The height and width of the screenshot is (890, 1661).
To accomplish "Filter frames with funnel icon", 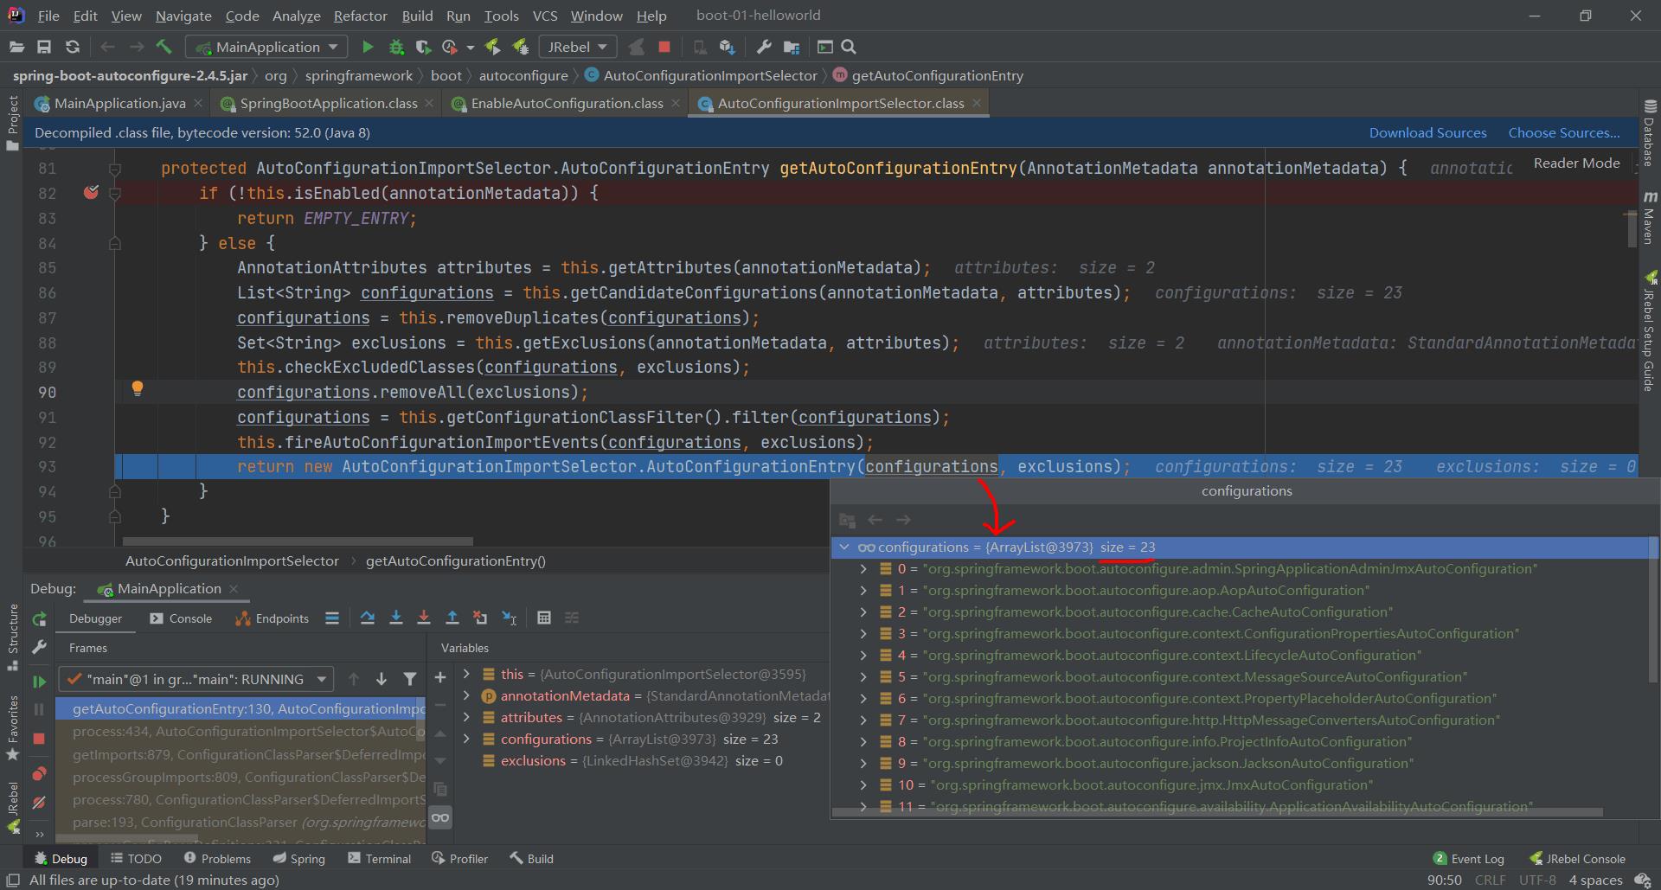I will click(x=410, y=679).
